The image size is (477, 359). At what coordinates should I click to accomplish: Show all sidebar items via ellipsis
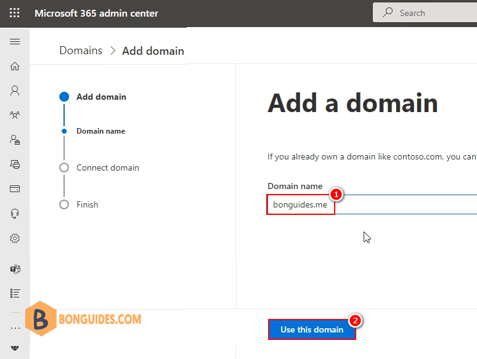point(15,328)
